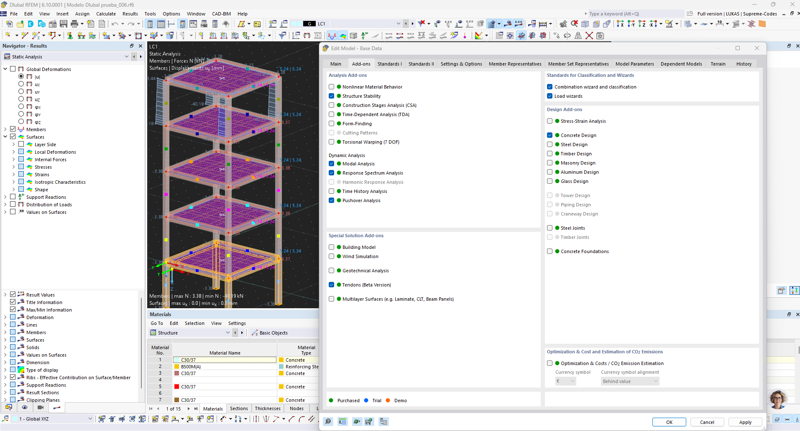The image size is (800, 431).
Task: Open the 1 - Global XYZ coordinate dropdown
Action: click(90, 418)
